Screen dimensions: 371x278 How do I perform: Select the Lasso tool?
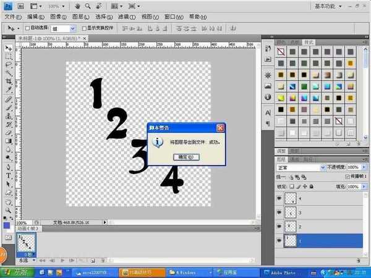click(x=9, y=64)
